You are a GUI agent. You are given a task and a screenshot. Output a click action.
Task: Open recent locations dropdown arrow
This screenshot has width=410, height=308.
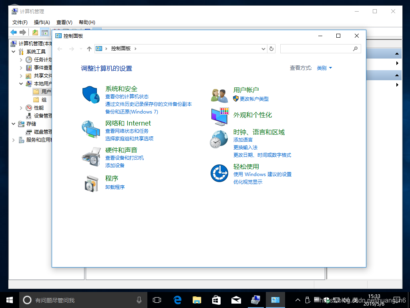(x=81, y=49)
